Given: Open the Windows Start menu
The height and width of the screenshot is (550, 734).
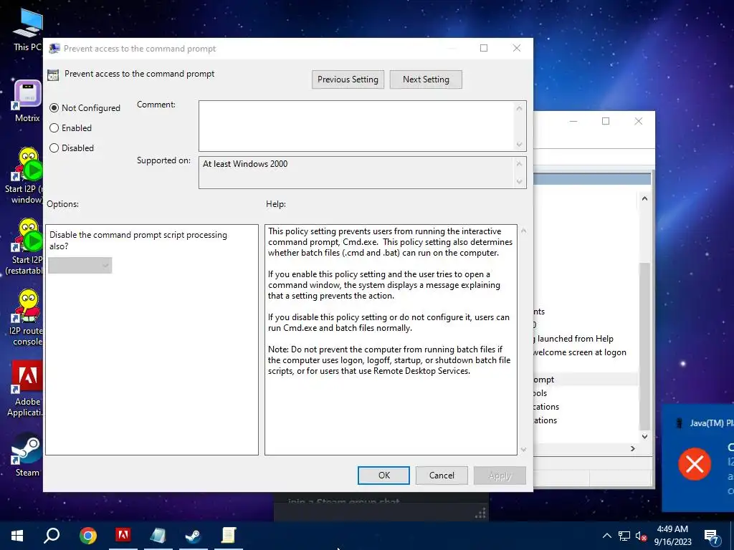Looking at the screenshot, I should click(17, 536).
